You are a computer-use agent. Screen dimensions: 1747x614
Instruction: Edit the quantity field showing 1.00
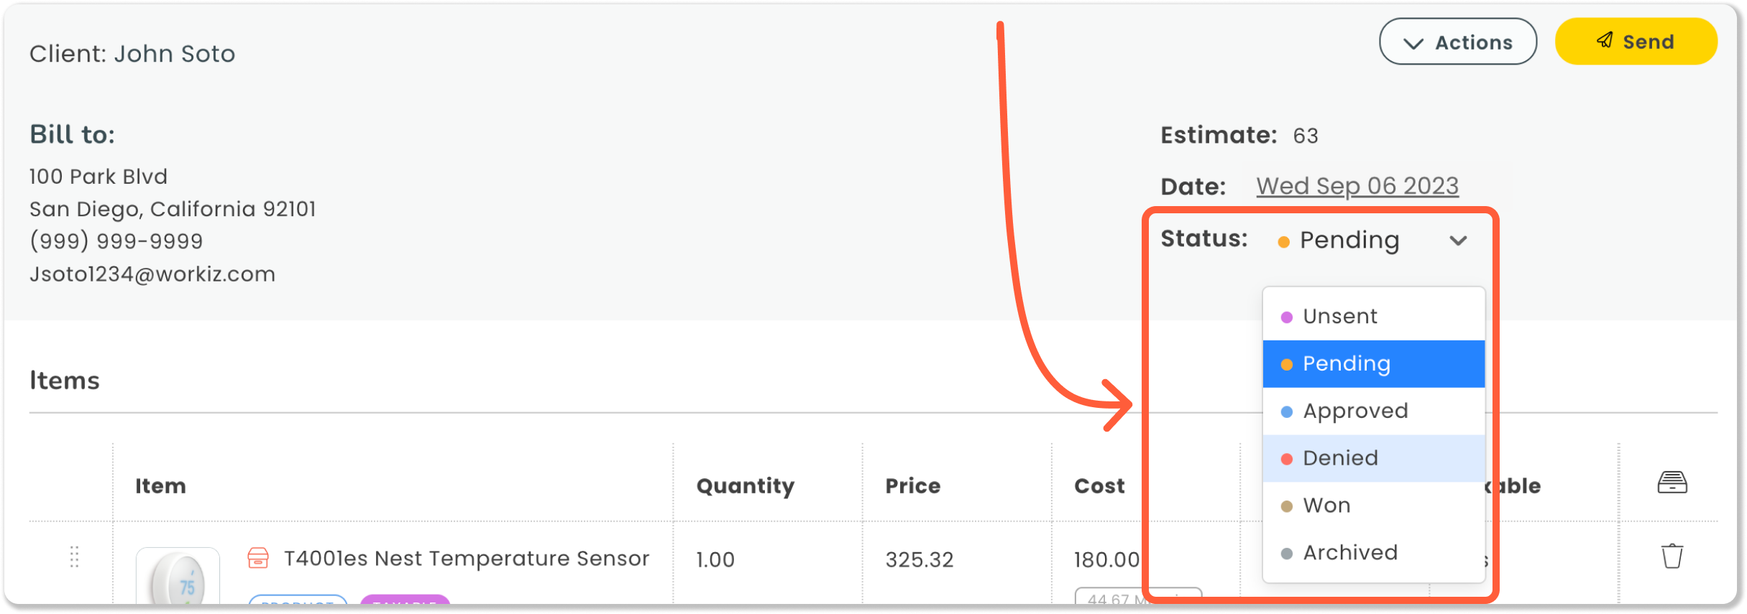pyautogui.click(x=715, y=559)
